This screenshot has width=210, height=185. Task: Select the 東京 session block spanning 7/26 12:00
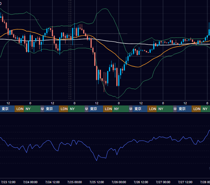140,109
